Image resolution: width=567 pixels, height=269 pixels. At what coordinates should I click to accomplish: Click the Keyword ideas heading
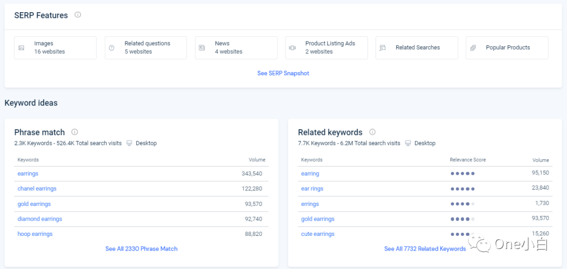pos(31,103)
